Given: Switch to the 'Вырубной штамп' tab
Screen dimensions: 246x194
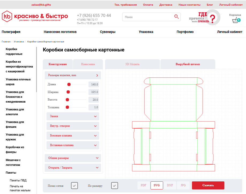Looking at the screenshot, I should [188, 64].
